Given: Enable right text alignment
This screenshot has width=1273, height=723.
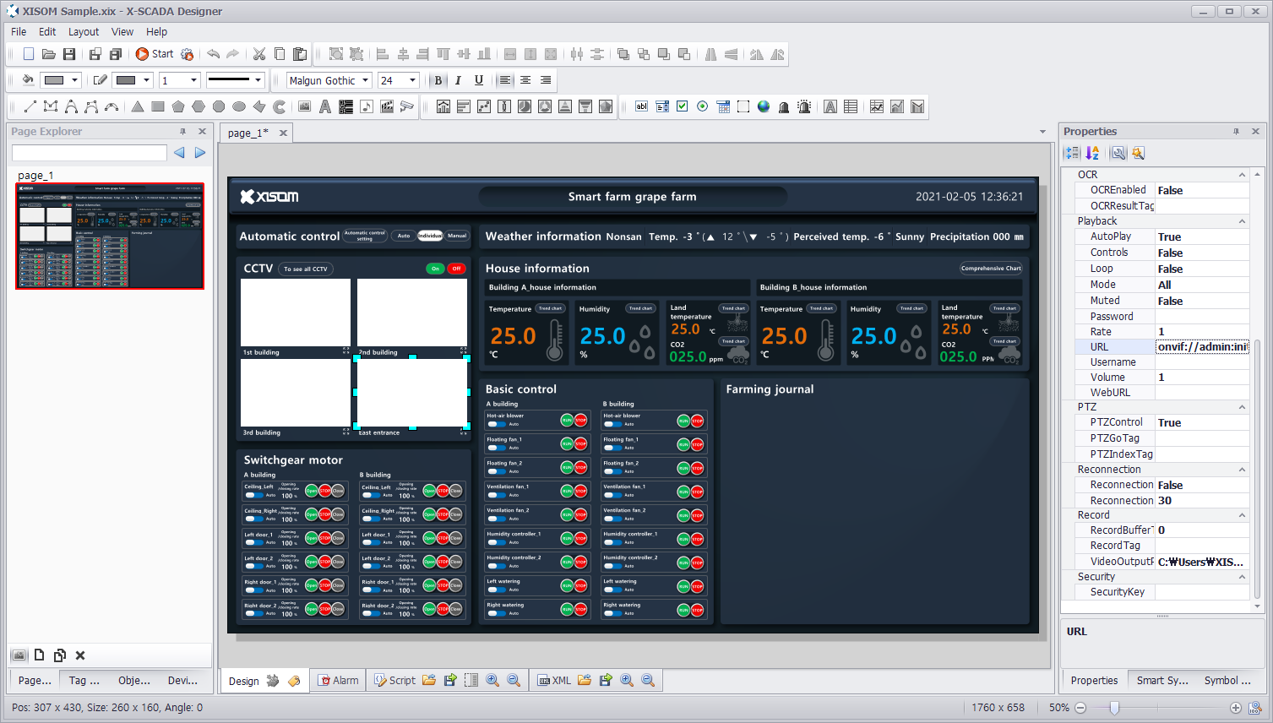Looking at the screenshot, I should point(546,80).
